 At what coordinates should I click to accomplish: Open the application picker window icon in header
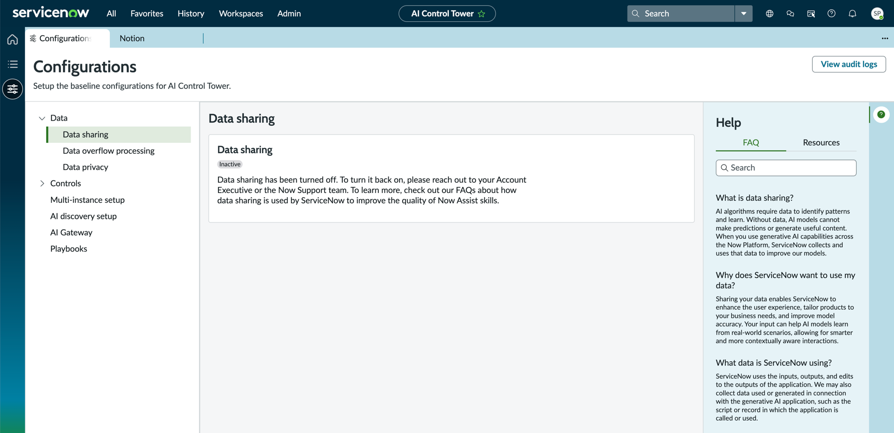tap(811, 14)
